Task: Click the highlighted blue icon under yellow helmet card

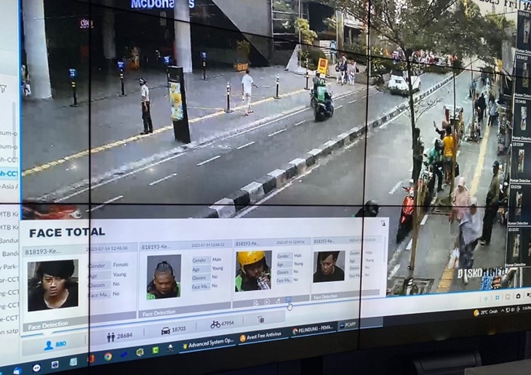Action: coord(289,299)
